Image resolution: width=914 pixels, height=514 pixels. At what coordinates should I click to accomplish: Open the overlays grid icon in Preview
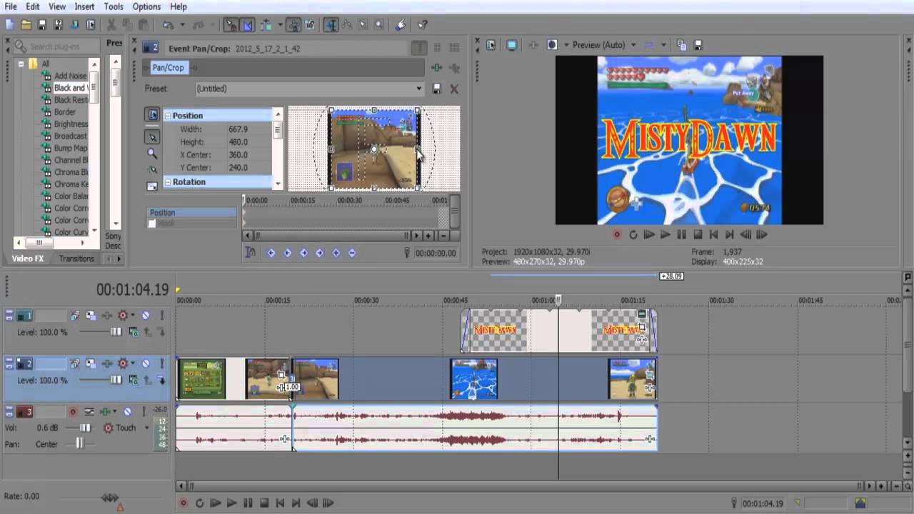[x=648, y=44]
